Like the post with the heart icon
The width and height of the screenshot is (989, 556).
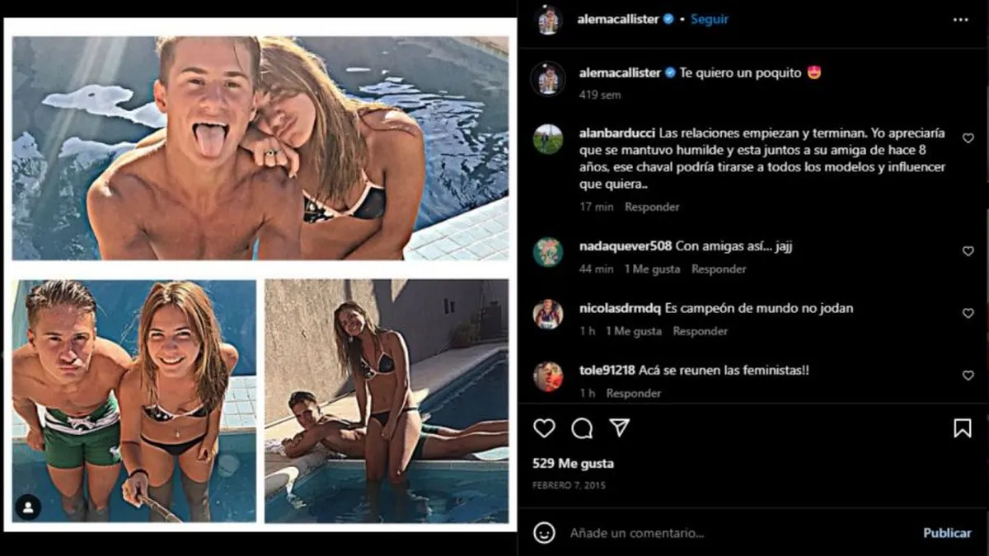544,428
